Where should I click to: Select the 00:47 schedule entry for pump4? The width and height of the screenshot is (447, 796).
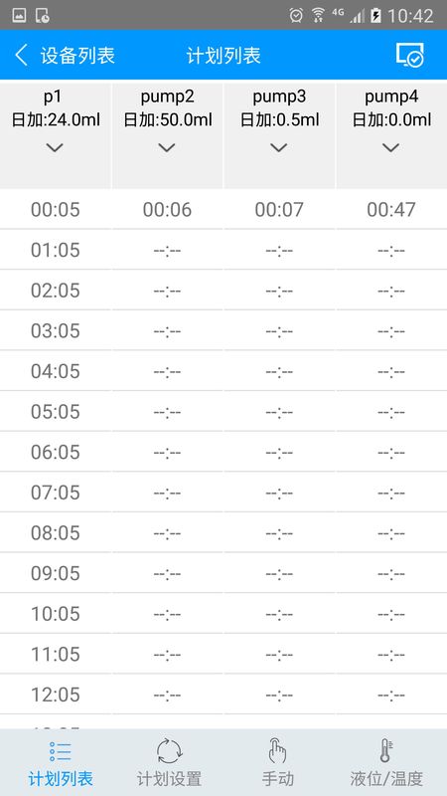391,209
